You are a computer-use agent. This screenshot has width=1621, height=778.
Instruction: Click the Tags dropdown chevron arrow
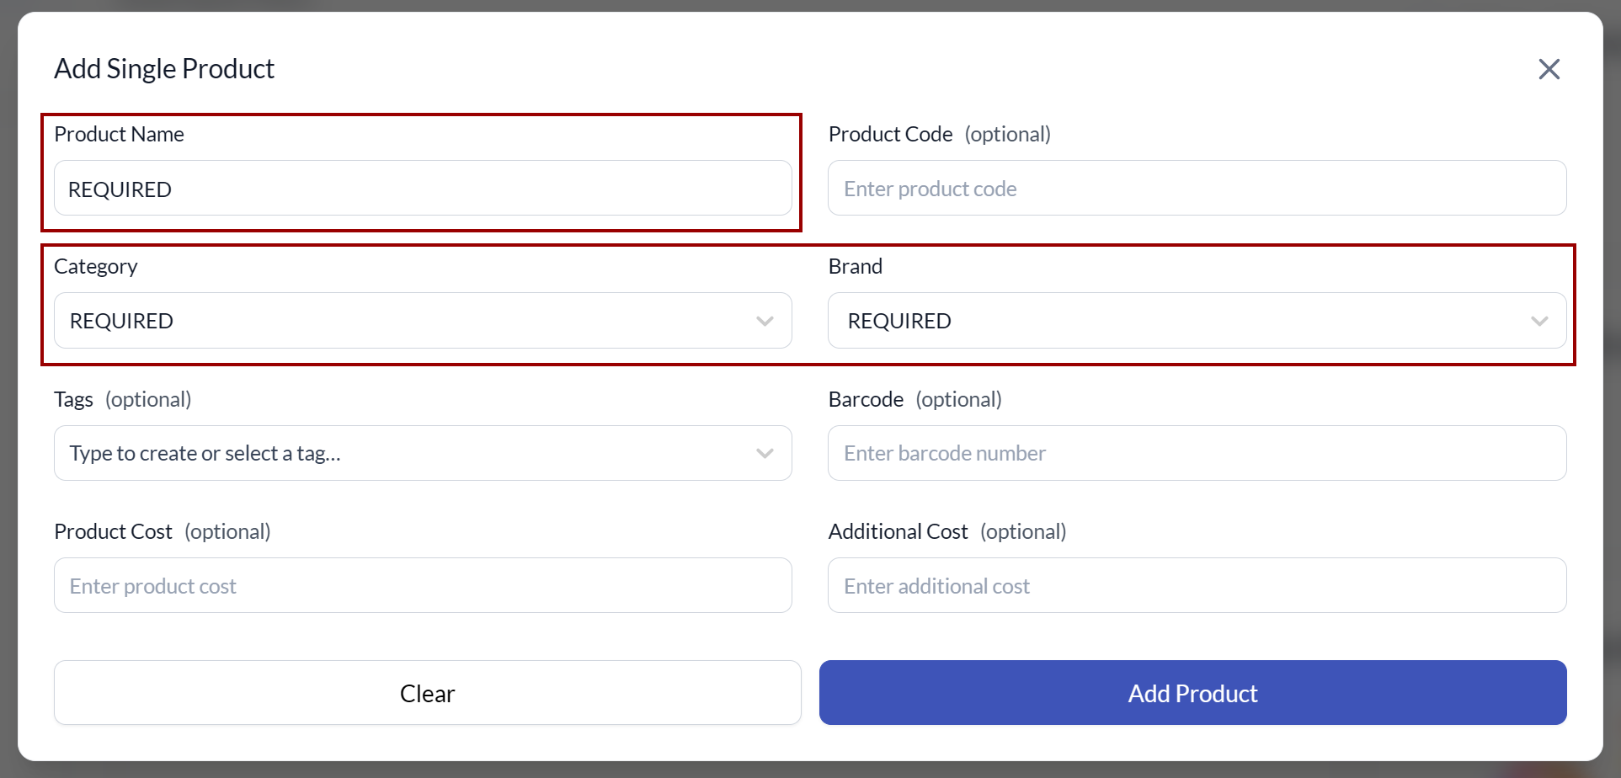(765, 453)
